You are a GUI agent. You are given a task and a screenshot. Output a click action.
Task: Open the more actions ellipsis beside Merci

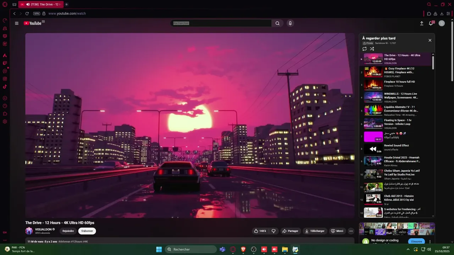tap(351, 231)
